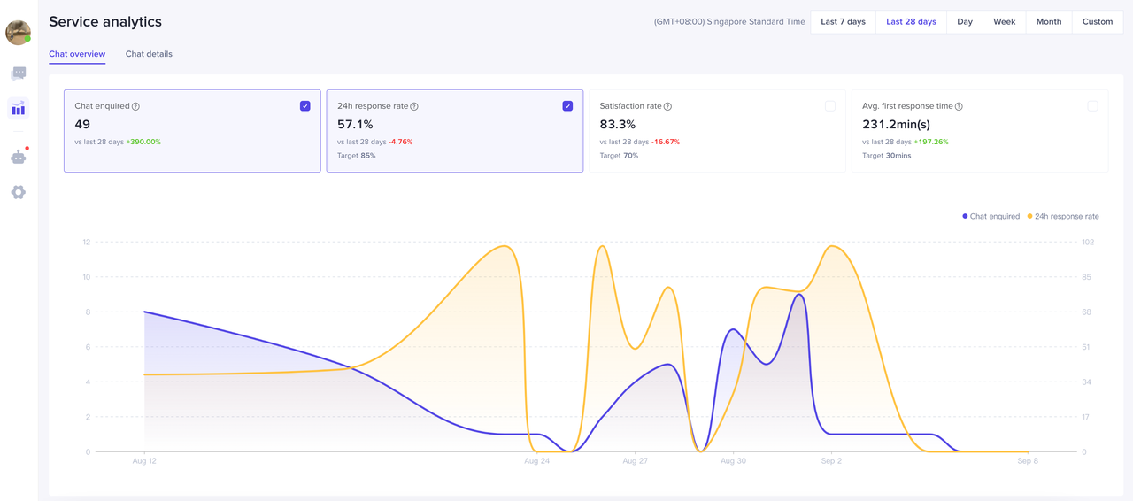Open the settings gear in sidebar
Image resolution: width=1133 pixels, height=501 pixels.
click(19, 192)
